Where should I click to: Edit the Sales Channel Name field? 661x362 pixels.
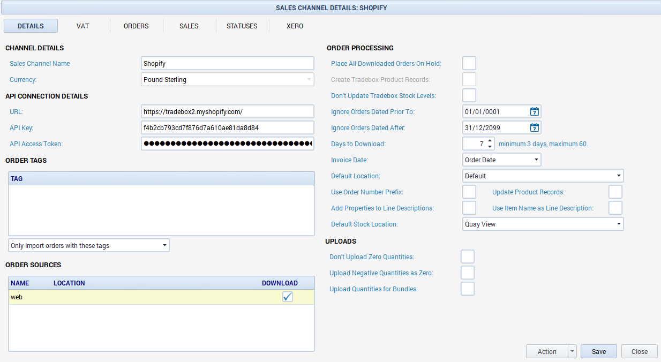click(x=228, y=63)
